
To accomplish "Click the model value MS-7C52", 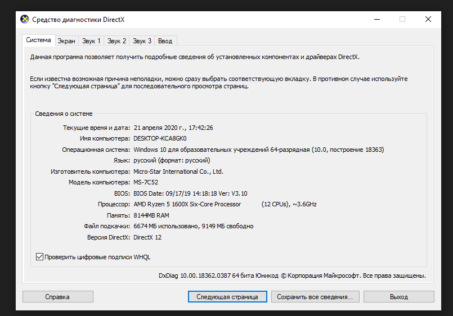I will tap(146, 182).
